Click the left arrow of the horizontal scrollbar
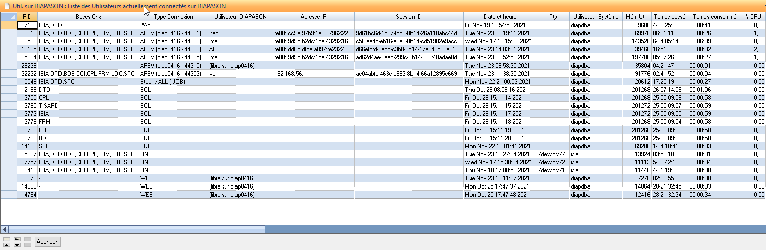The width and height of the screenshot is (766, 250). pos(4,229)
